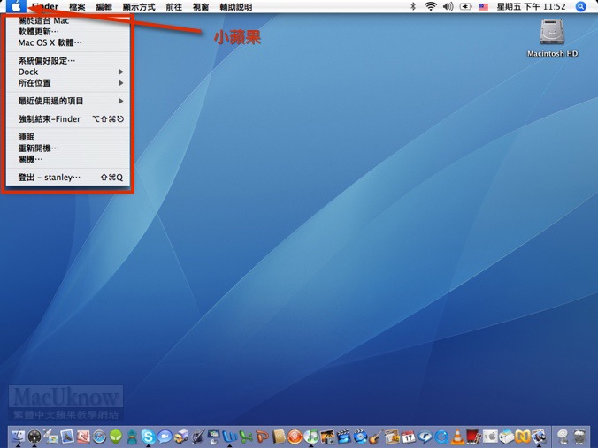Open System Preferences Apple icon in Dock

point(490,437)
